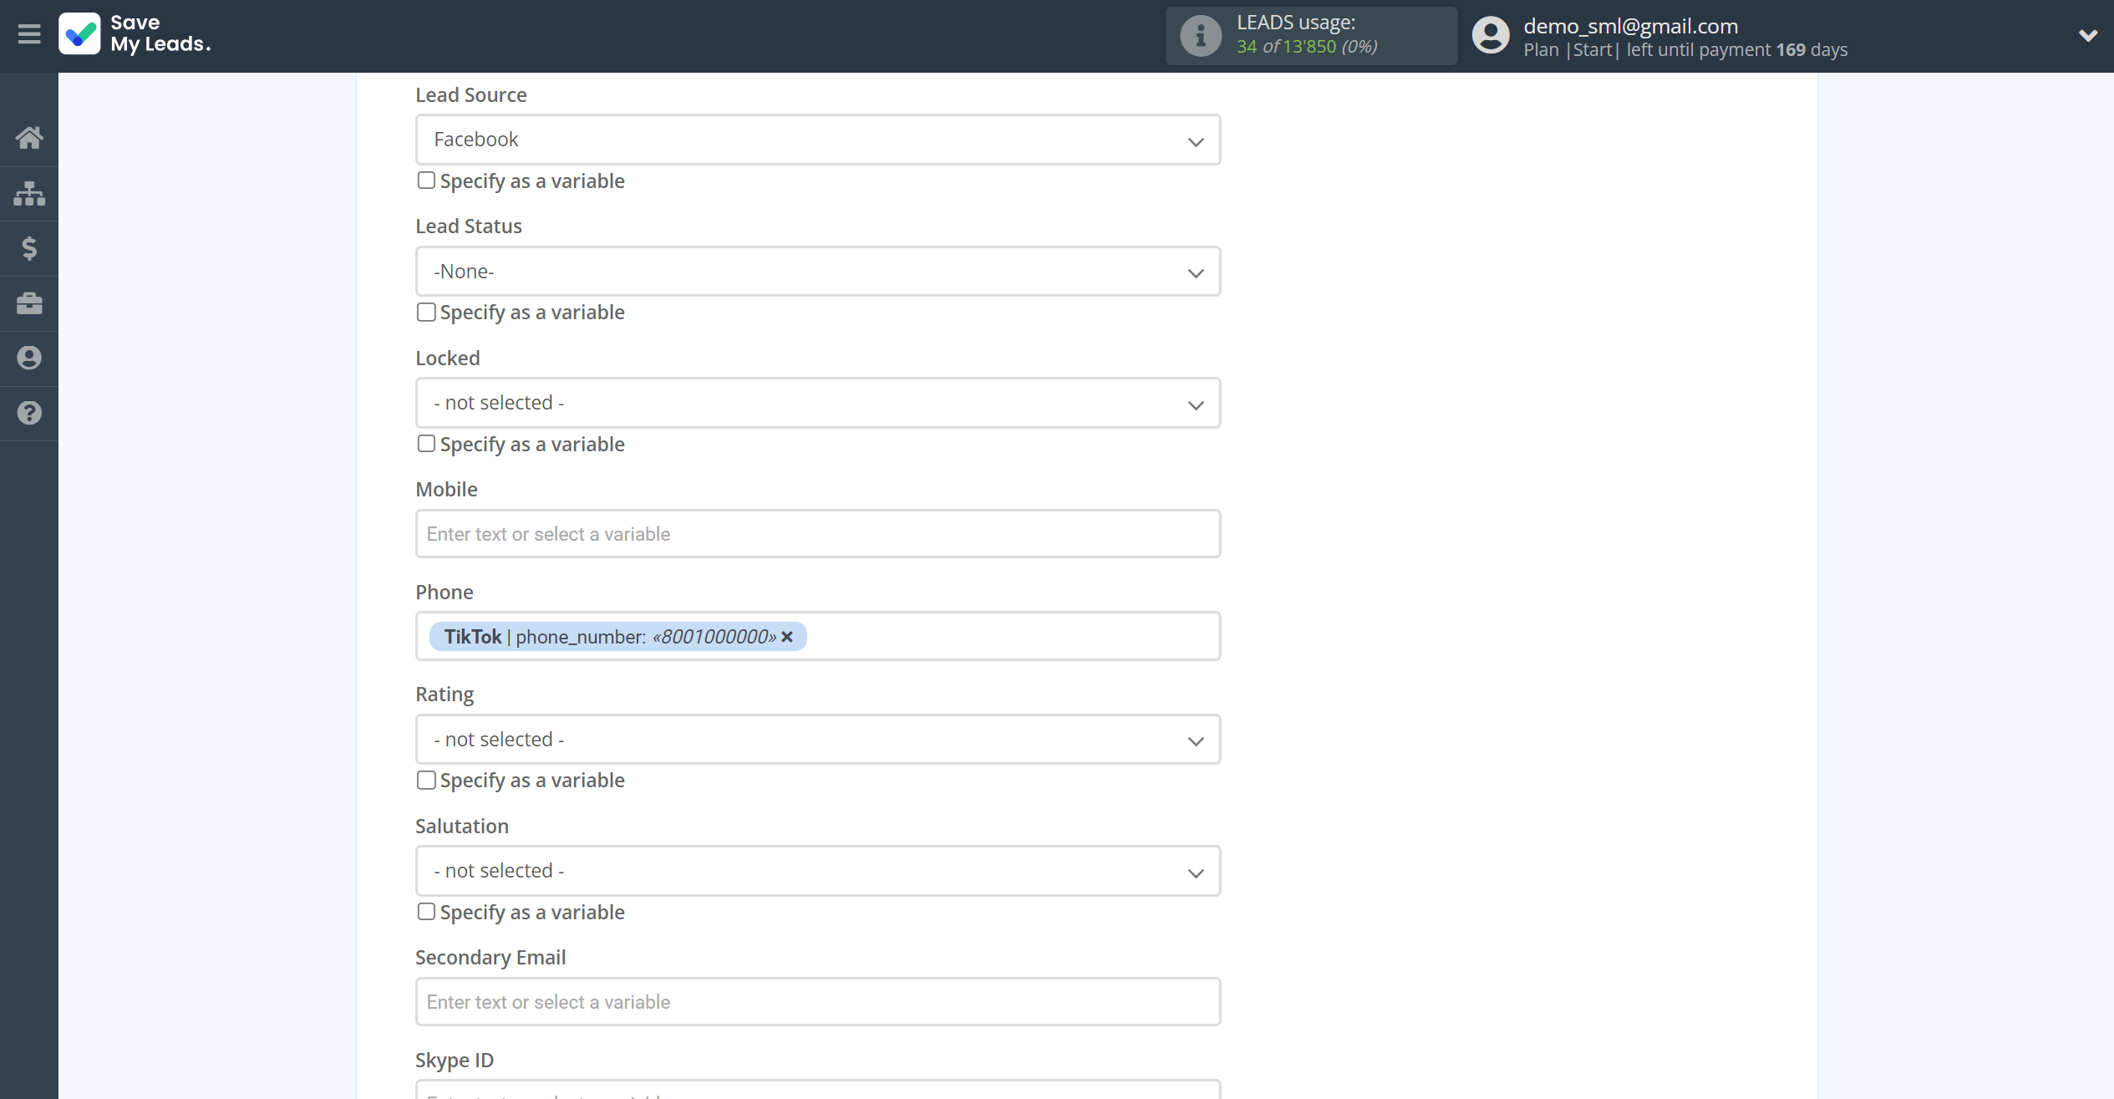Image resolution: width=2114 pixels, height=1099 pixels.
Task: Open the hamburger menu
Action: click(29, 34)
